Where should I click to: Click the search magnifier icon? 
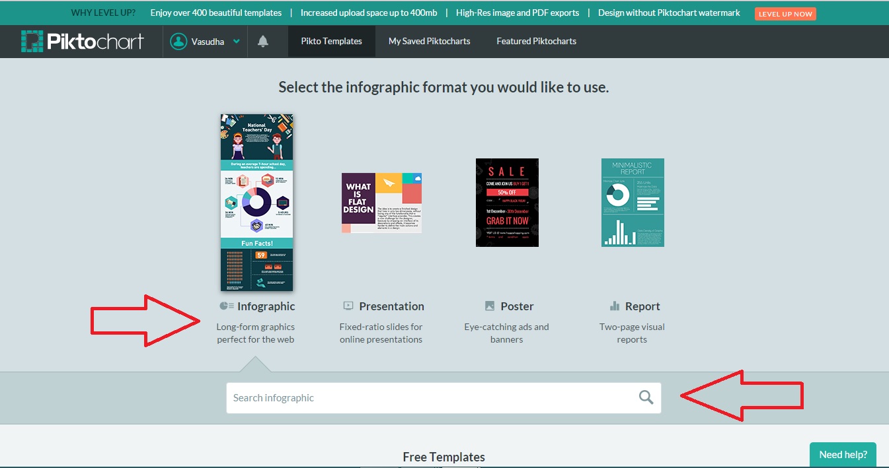646,397
